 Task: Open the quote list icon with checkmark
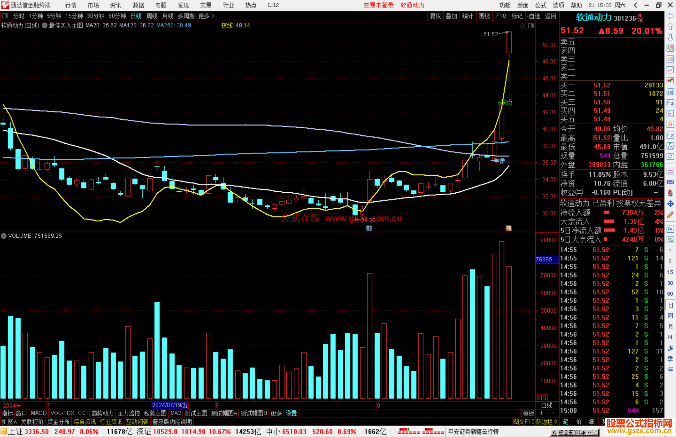click(x=670, y=48)
